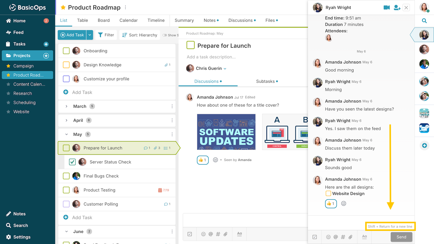
Task: Check the Onboarding task checkbox
Action: (66, 51)
